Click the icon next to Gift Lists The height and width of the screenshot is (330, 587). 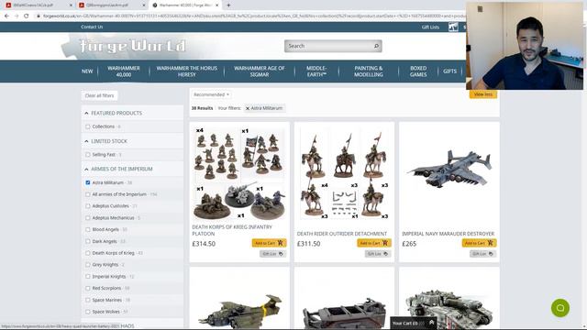453,27
